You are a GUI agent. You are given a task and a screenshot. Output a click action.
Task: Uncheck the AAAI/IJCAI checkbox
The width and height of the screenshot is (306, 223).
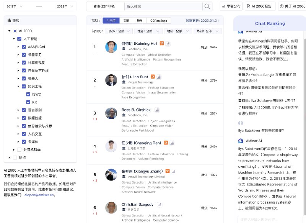[x=24, y=47]
